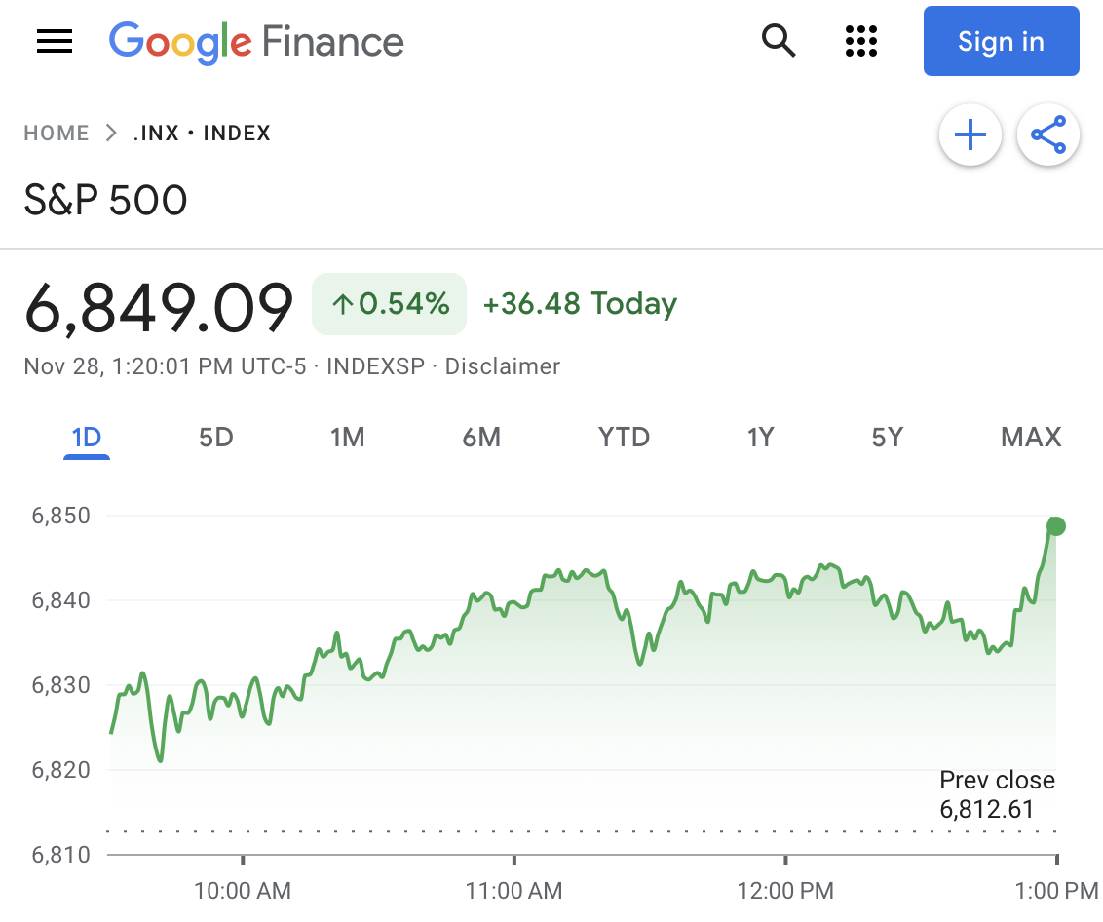Image resolution: width=1103 pixels, height=922 pixels.
Task: Open the Disclaimer link
Action: (503, 366)
